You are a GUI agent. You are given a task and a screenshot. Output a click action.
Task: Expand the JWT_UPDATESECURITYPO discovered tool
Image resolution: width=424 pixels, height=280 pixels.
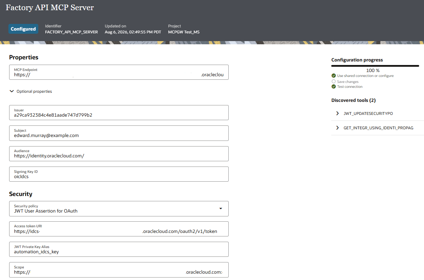pyautogui.click(x=338, y=113)
